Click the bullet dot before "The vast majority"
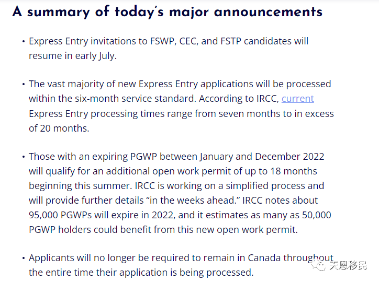This screenshot has height=282, width=379. pos(24,85)
